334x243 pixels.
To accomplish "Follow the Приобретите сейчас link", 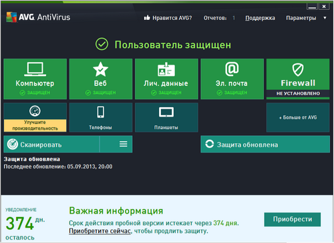I will 100,231.
